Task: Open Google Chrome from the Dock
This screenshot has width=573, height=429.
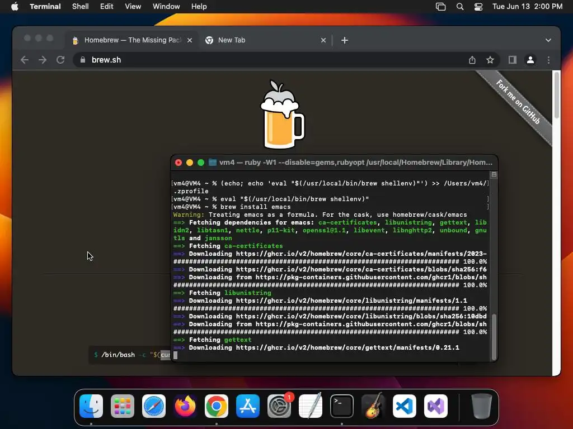Action: (x=217, y=406)
